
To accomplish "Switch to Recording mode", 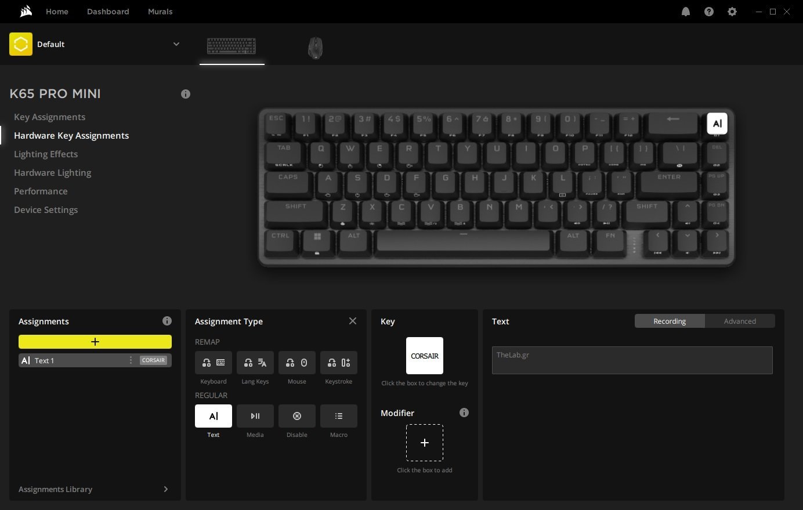I will click(670, 321).
